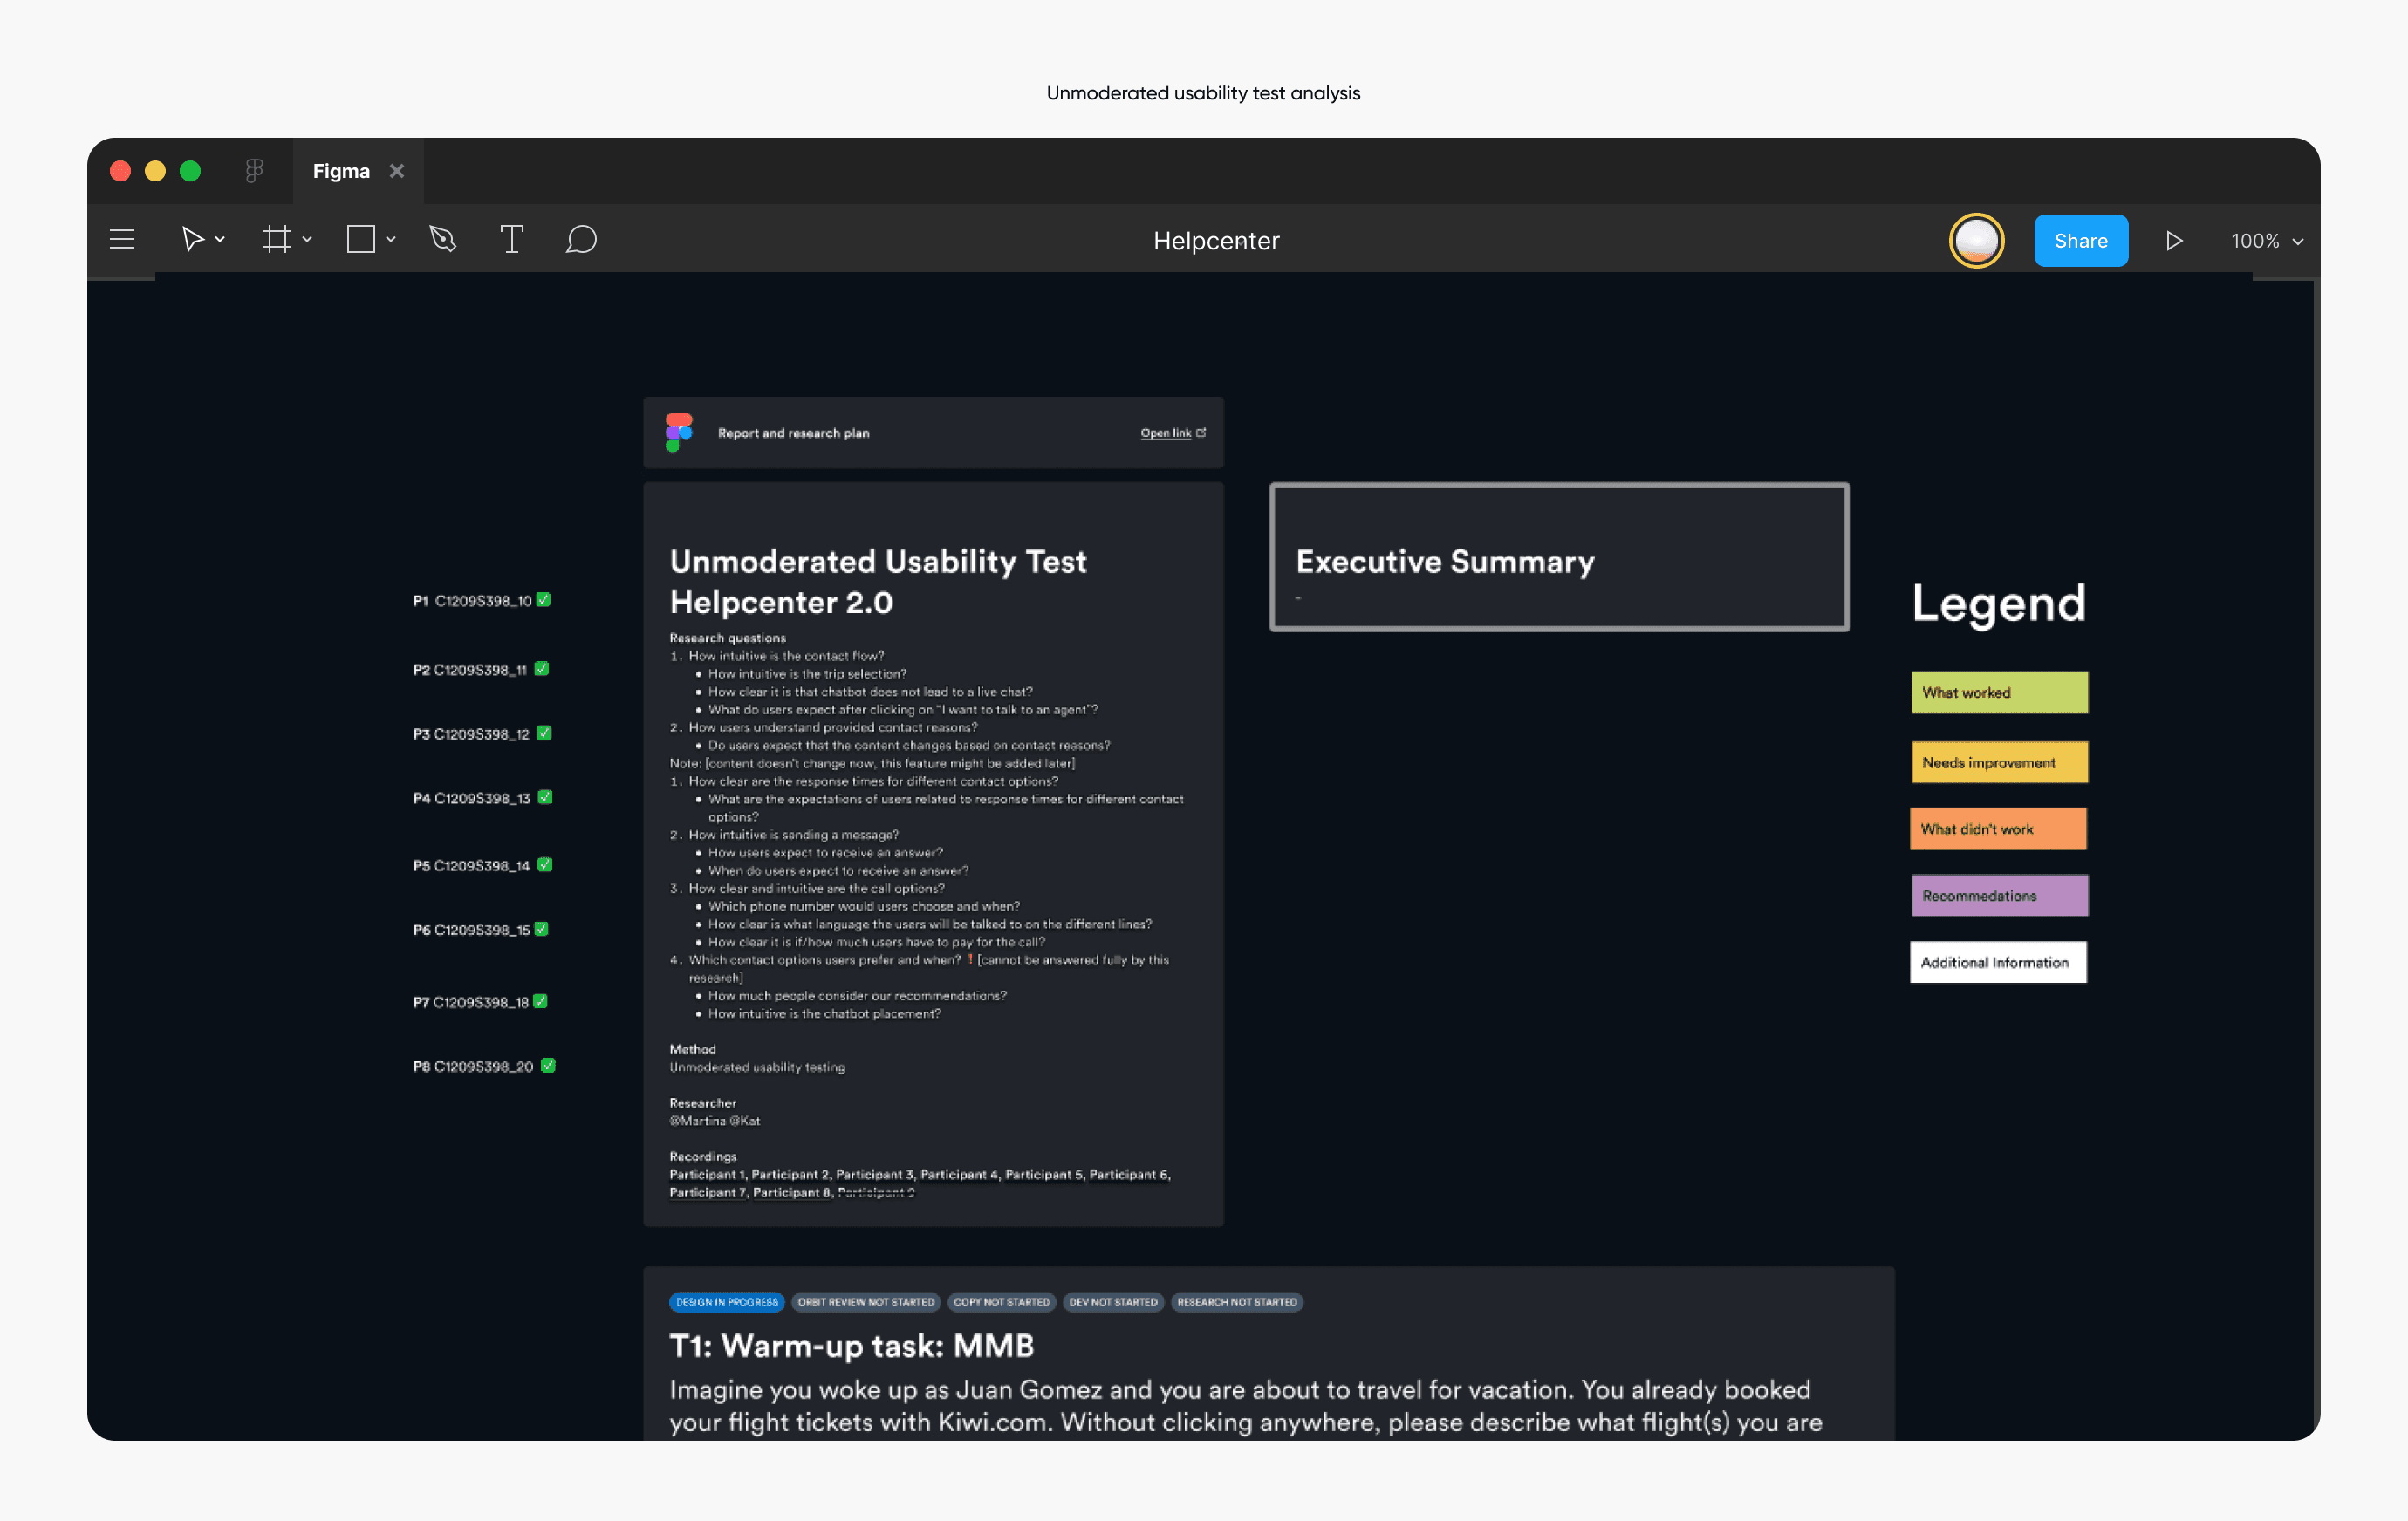Click the Figma home logo icon

(x=254, y=171)
